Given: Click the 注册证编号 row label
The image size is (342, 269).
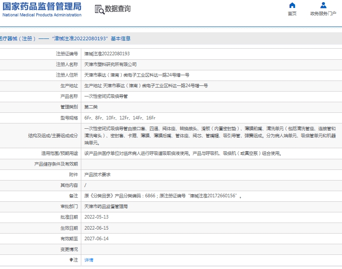Looking at the screenshot, I should (67, 54).
